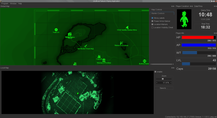
Task: Close the Global Map dock panel
Action: point(174,6)
